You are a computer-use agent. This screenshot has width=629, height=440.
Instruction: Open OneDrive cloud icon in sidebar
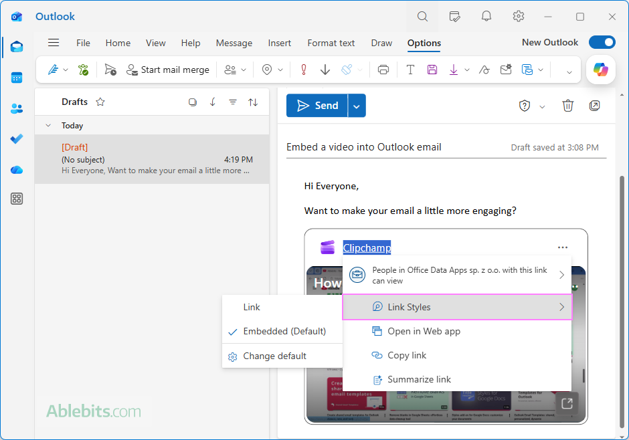tap(17, 169)
